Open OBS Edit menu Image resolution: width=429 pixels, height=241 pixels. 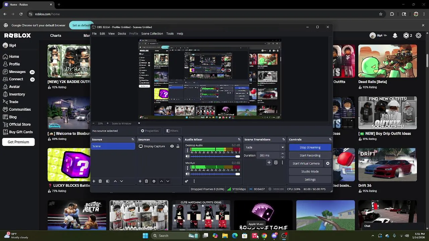102,33
